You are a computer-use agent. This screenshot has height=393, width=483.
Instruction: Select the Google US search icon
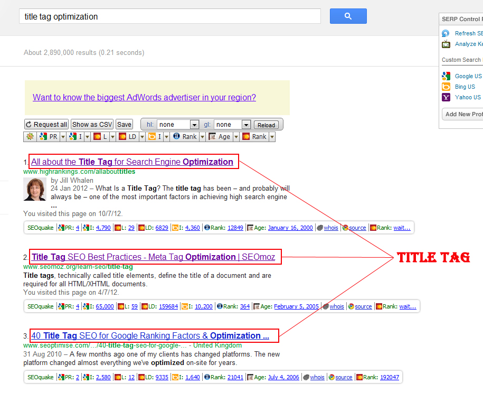click(446, 76)
